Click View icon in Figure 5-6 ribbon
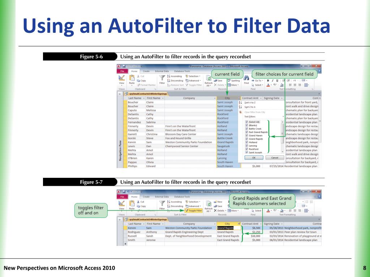The image size is (370, 277). [x=121, y=78]
